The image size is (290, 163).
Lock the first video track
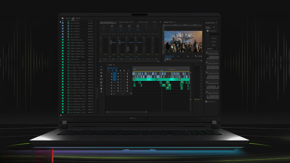[x=111, y=74]
